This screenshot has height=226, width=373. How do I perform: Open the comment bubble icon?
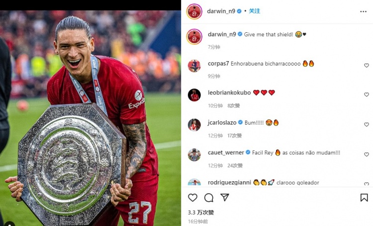point(208,198)
